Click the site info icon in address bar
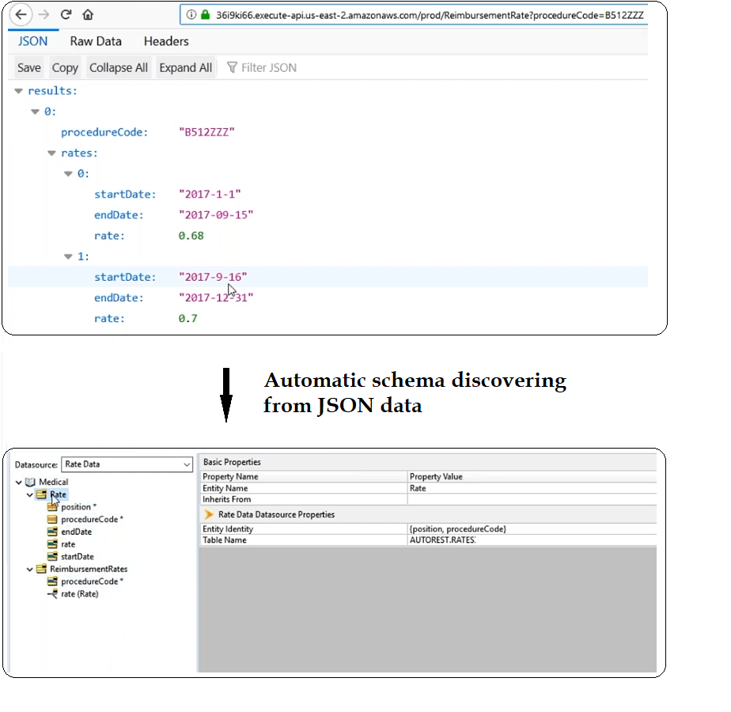The image size is (731, 712). point(191,14)
